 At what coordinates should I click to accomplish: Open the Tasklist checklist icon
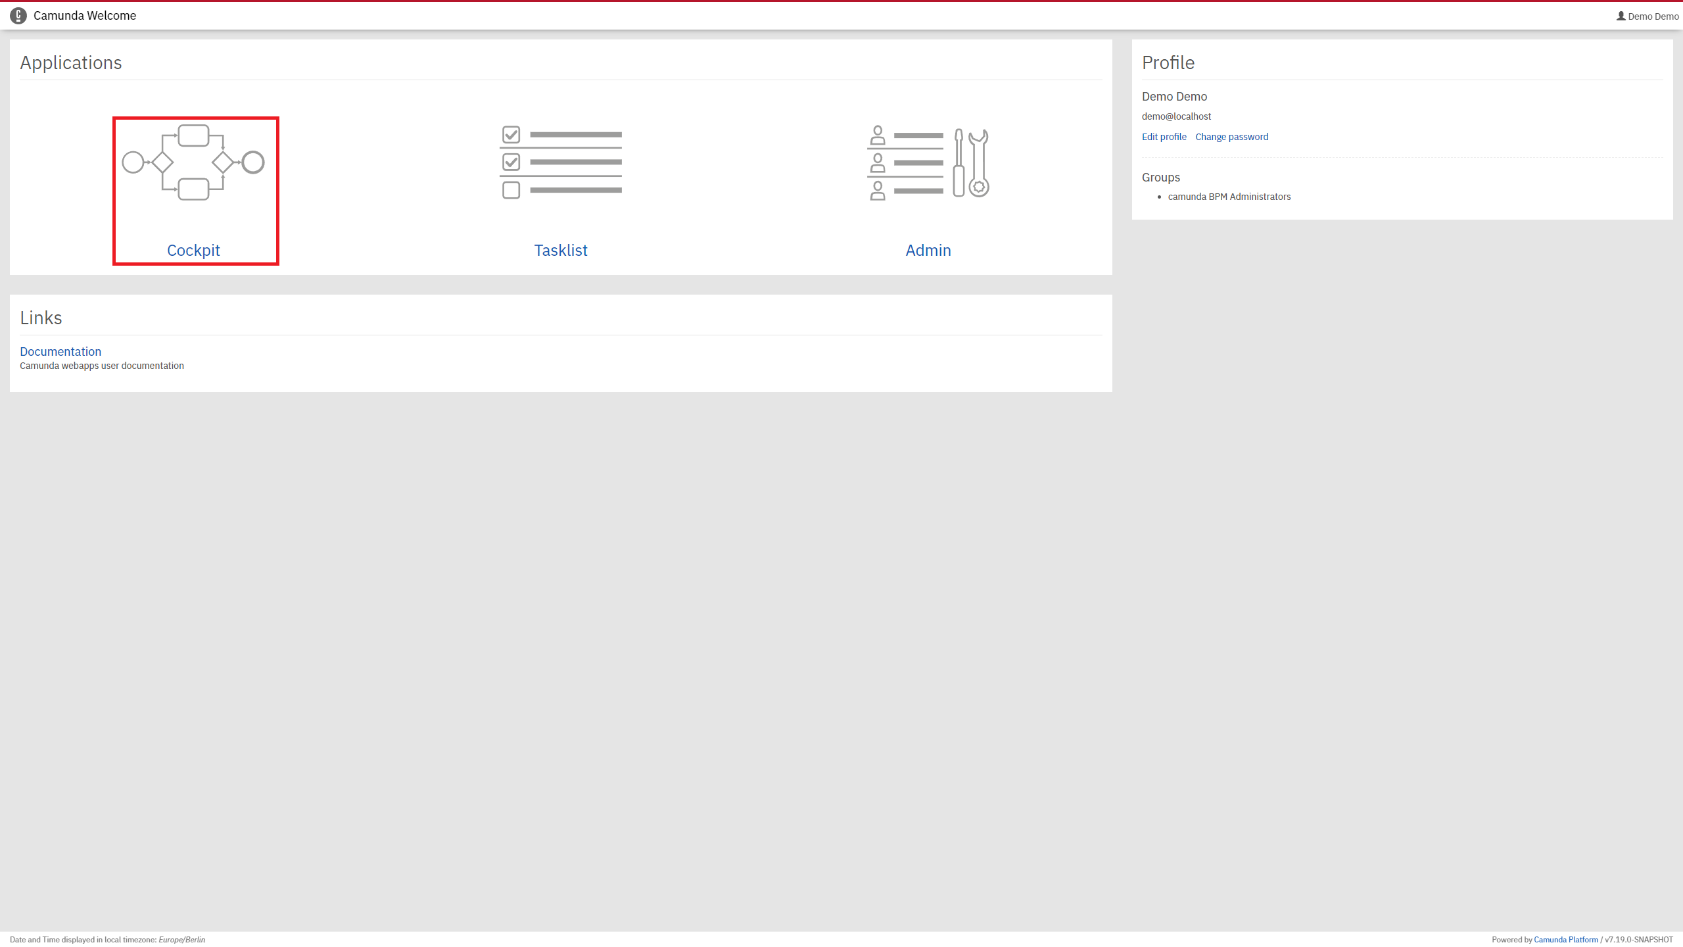(561, 162)
